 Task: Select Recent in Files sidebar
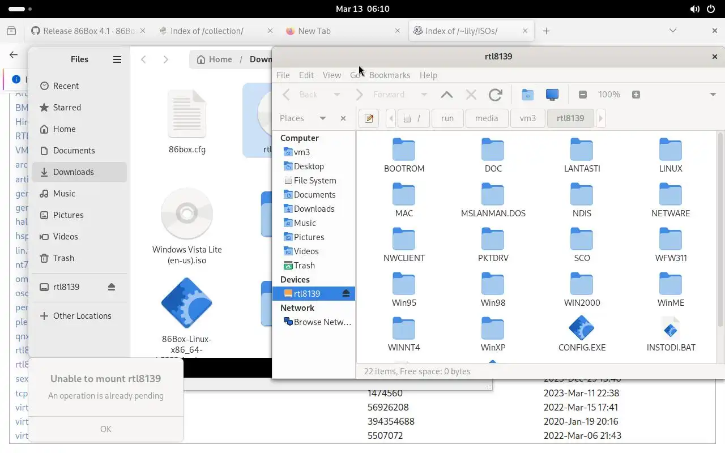(x=79, y=86)
